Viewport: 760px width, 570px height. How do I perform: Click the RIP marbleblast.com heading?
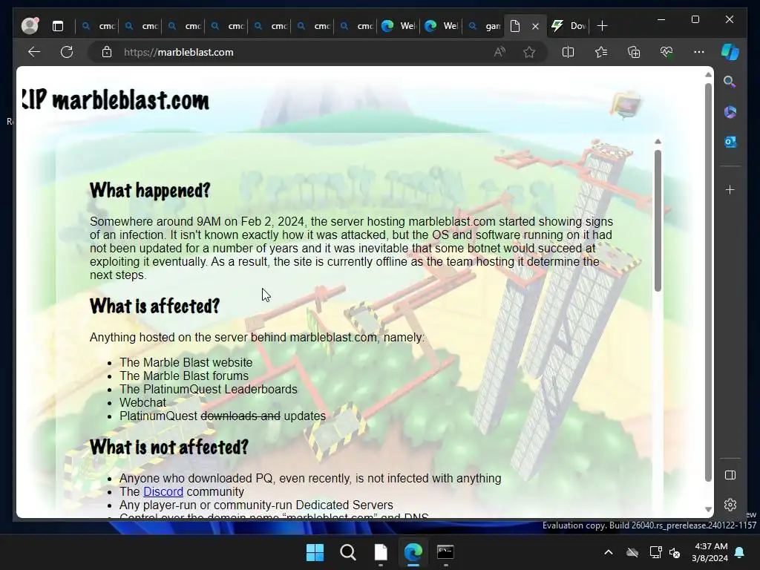tap(116, 100)
